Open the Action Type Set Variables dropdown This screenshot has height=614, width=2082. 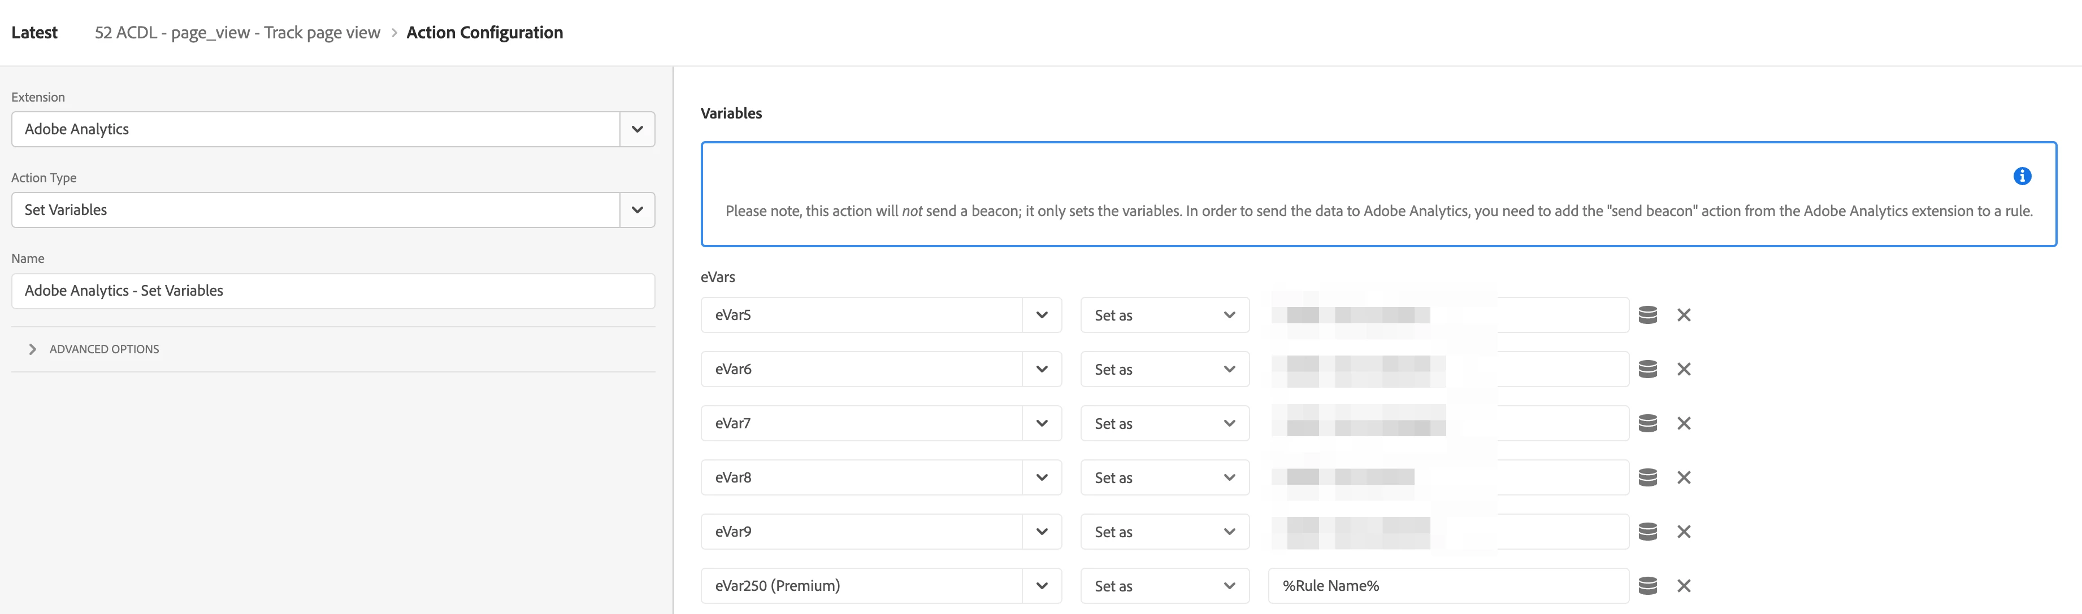pos(637,210)
